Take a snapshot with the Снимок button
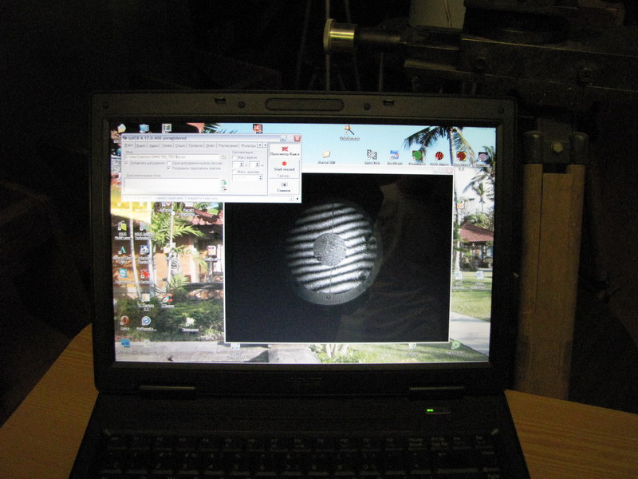 click(x=284, y=187)
